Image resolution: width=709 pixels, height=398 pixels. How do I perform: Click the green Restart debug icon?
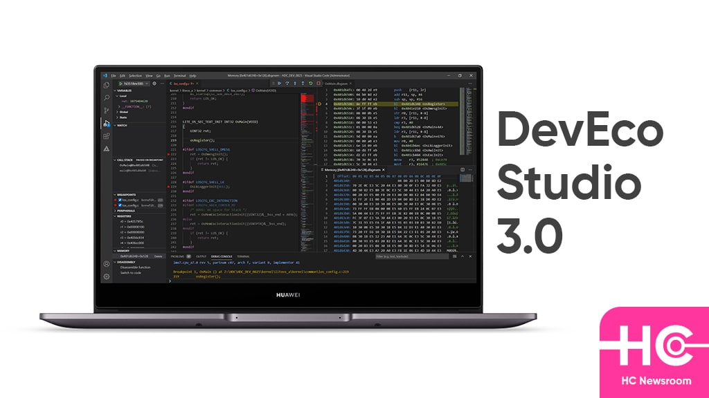[x=311, y=84]
